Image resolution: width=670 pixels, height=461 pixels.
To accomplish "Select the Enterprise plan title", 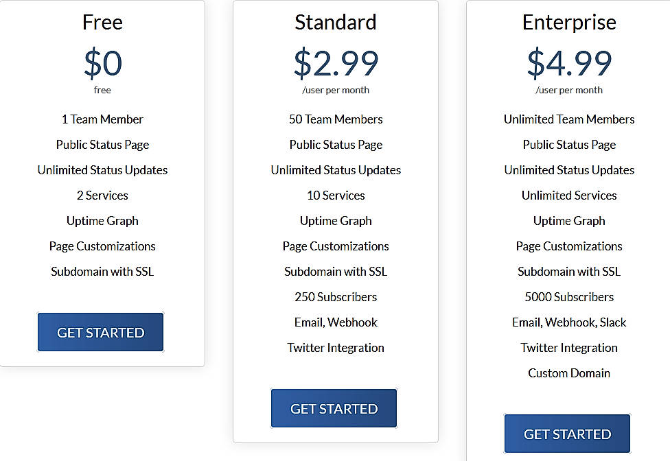I will point(569,22).
